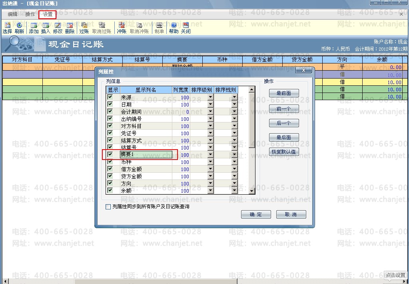409x284 pixels.
Task: Open 排序规则 dropdown for 凭证号 row
Action: 235,133
